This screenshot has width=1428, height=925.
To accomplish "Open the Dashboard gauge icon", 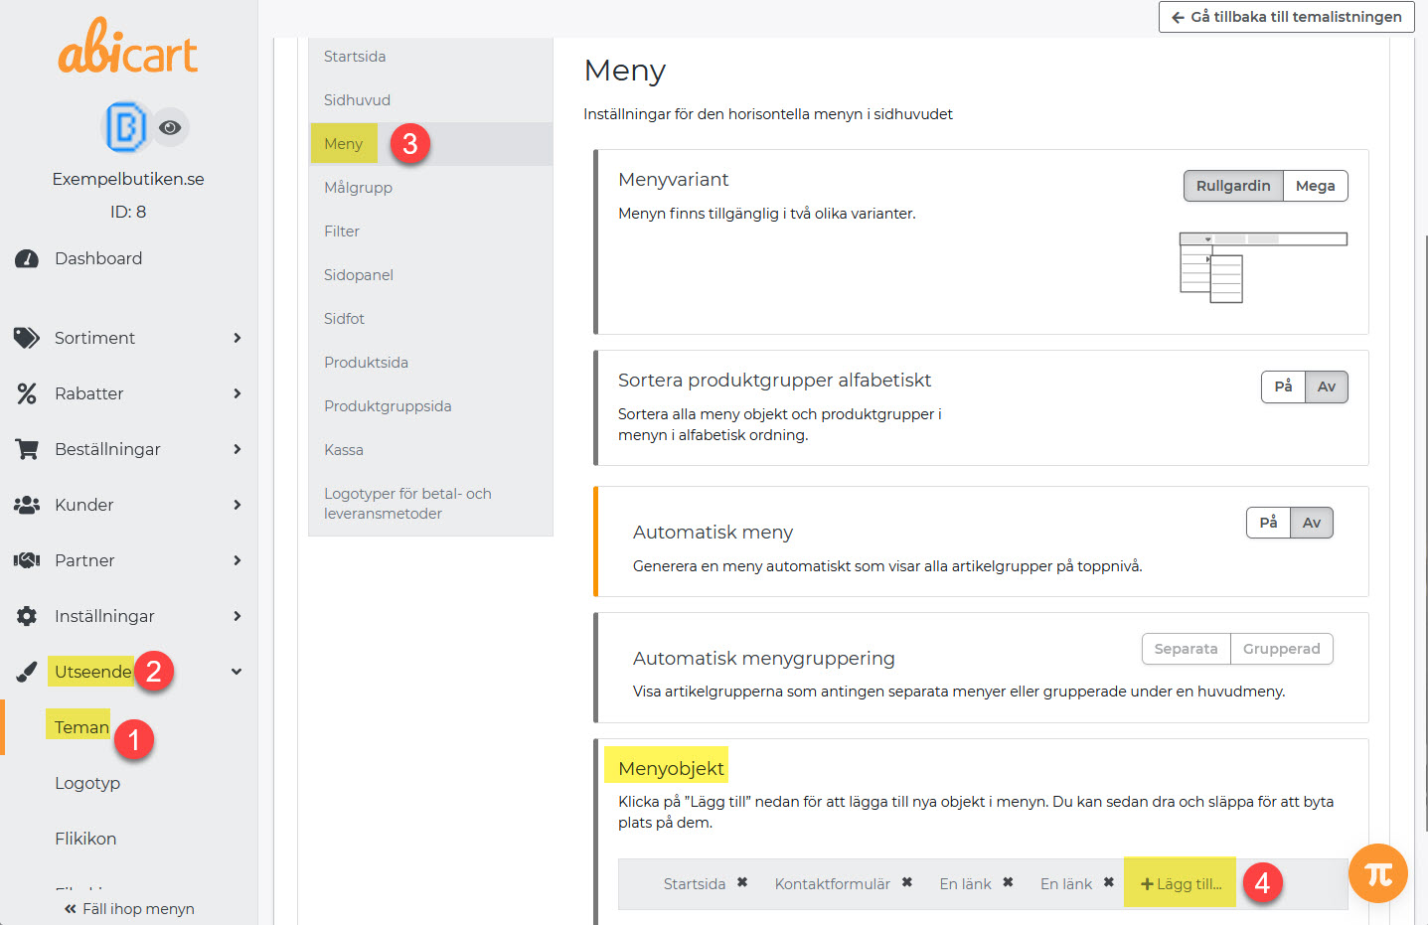I will click(27, 259).
